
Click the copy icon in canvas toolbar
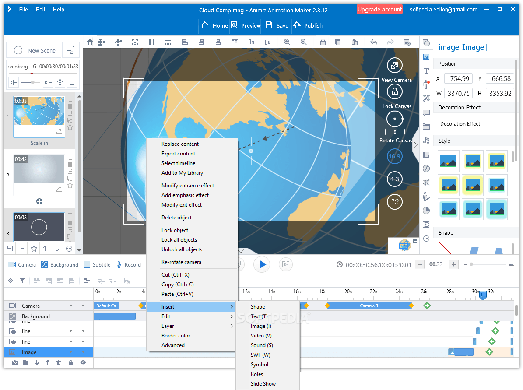tap(338, 42)
